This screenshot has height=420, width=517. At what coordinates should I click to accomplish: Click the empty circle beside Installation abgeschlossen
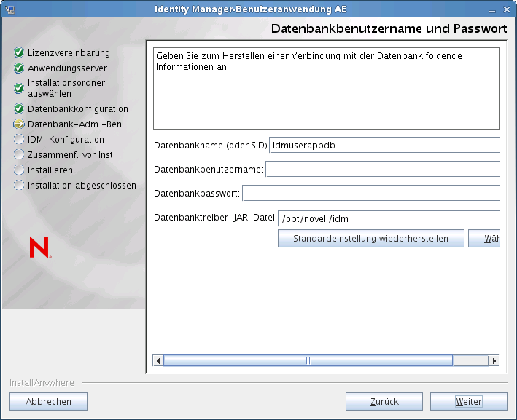coord(19,185)
